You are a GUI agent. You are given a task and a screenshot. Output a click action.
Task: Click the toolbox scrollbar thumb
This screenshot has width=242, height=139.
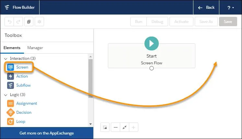tap(91, 78)
